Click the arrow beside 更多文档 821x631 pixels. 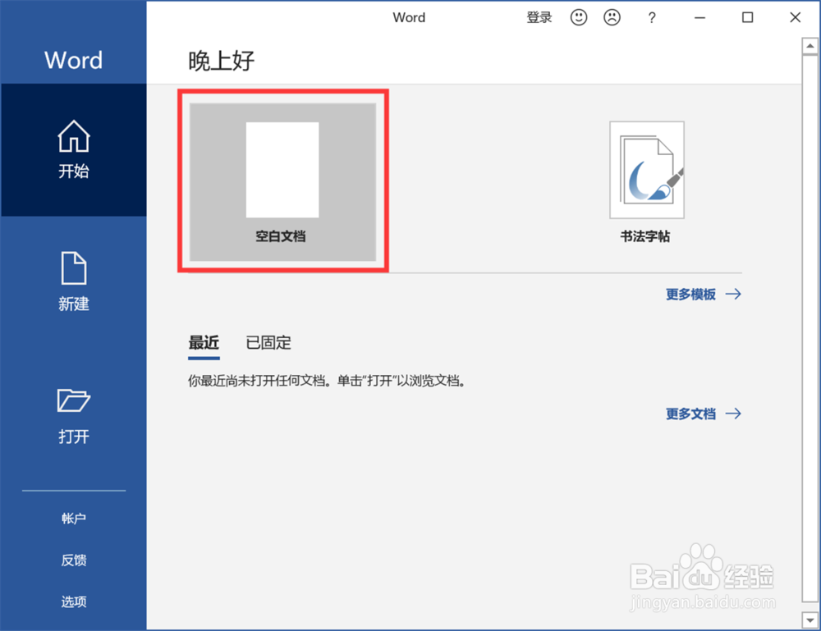tap(733, 414)
